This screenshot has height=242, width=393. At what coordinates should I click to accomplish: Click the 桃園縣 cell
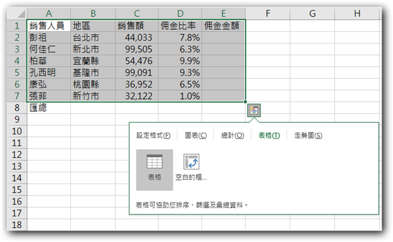93,84
